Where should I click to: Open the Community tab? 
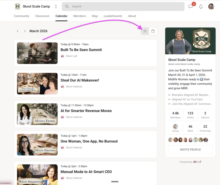[x=21, y=16]
